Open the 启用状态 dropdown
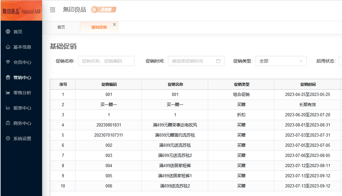This screenshot has width=342, height=196. coord(340,61)
